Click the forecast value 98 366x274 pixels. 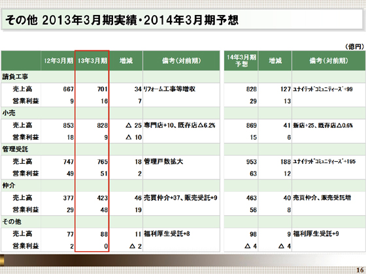click(x=254, y=234)
